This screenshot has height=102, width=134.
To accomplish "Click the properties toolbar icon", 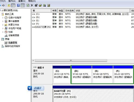I will pos(36,5).
